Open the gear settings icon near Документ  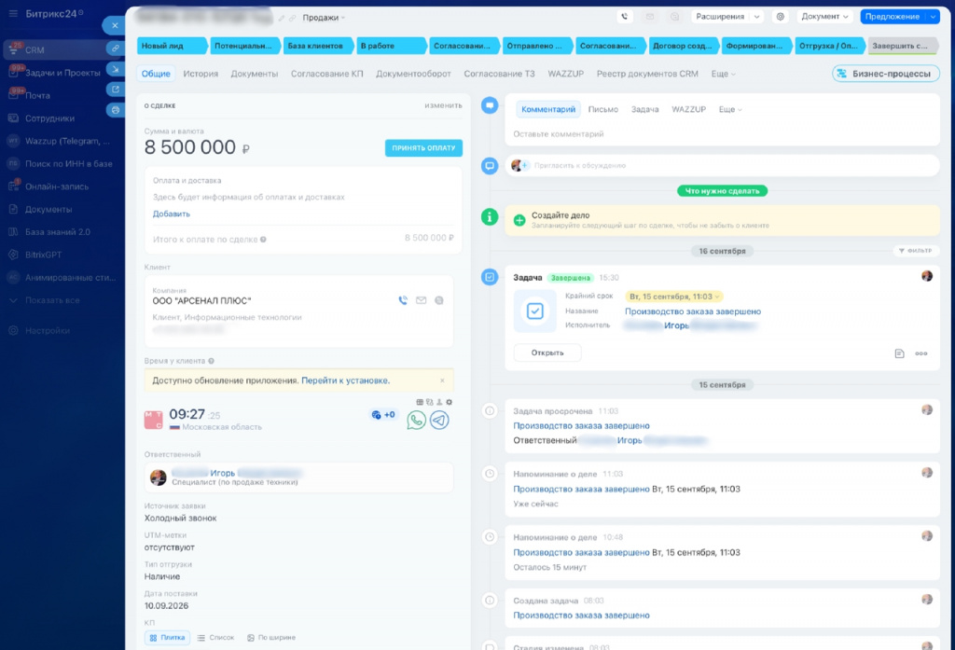click(x=781, y=17)
